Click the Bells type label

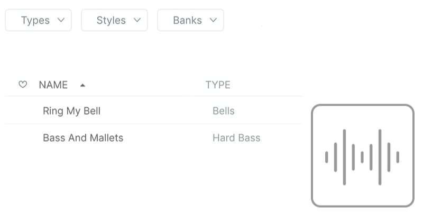click(223, 111)
